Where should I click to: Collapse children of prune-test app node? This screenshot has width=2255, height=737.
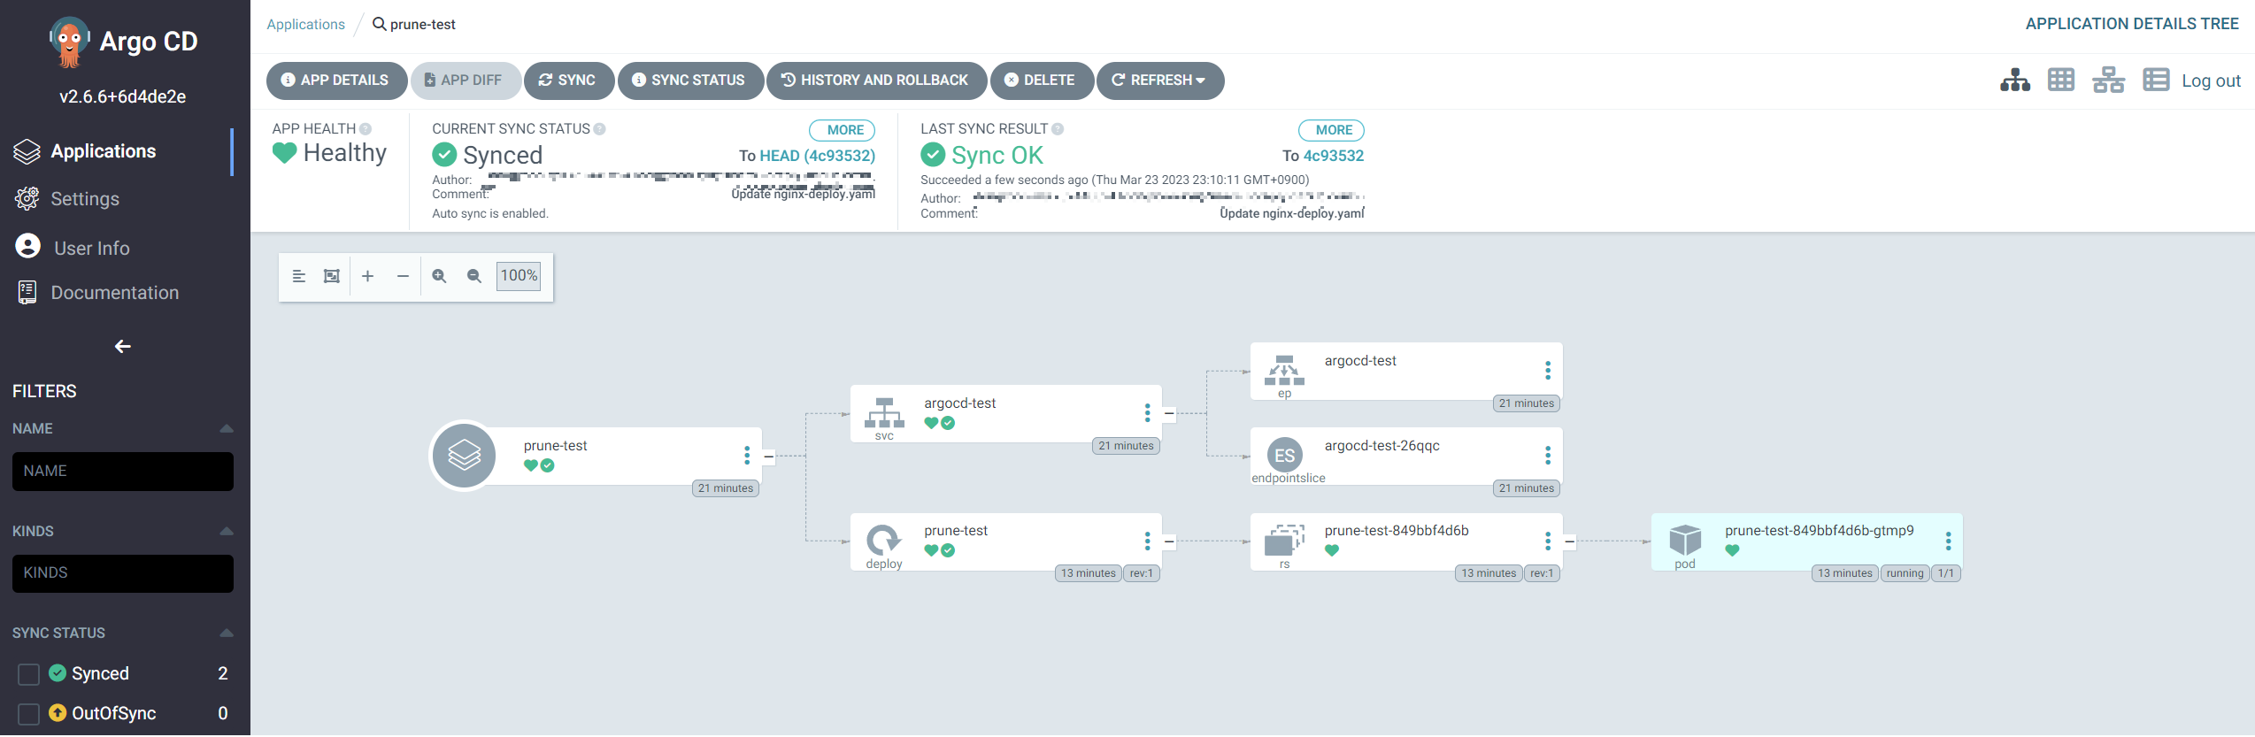pos(769,457)
